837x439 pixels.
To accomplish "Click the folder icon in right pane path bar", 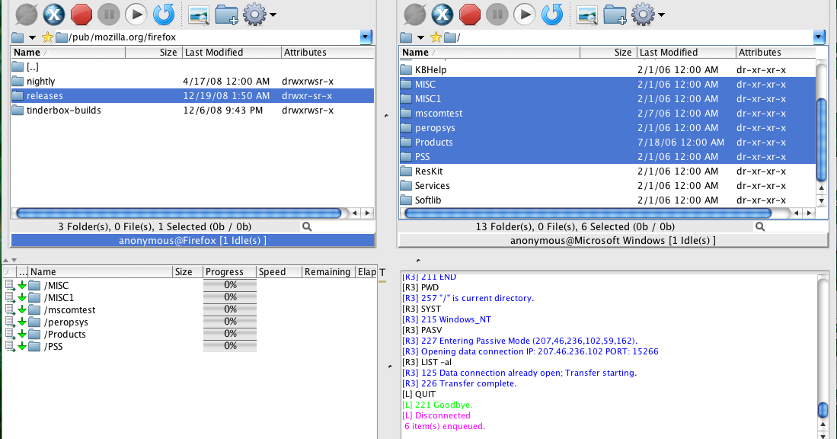I will pos(406,37).
